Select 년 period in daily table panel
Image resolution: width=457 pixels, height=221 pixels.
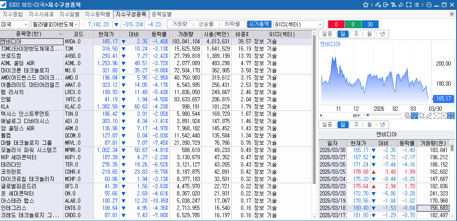coord(382,125)
